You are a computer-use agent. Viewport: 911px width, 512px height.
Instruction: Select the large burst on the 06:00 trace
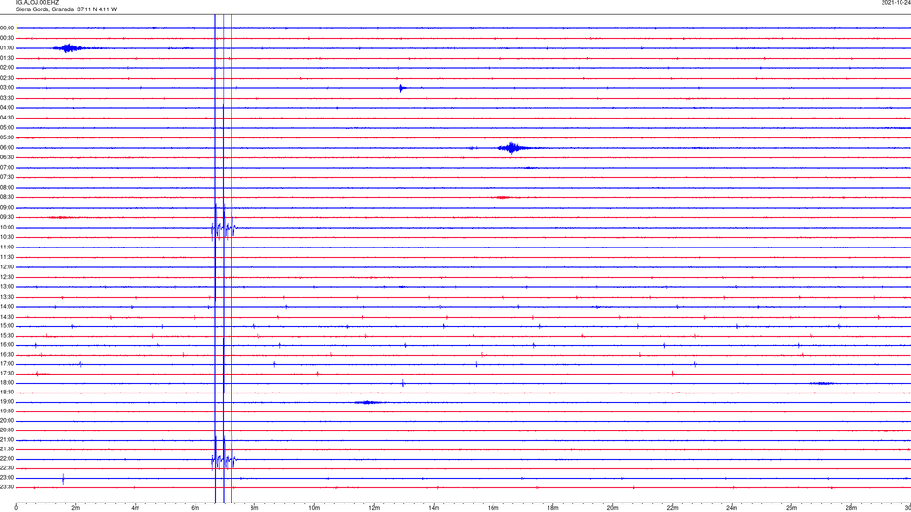coord(511,148)
